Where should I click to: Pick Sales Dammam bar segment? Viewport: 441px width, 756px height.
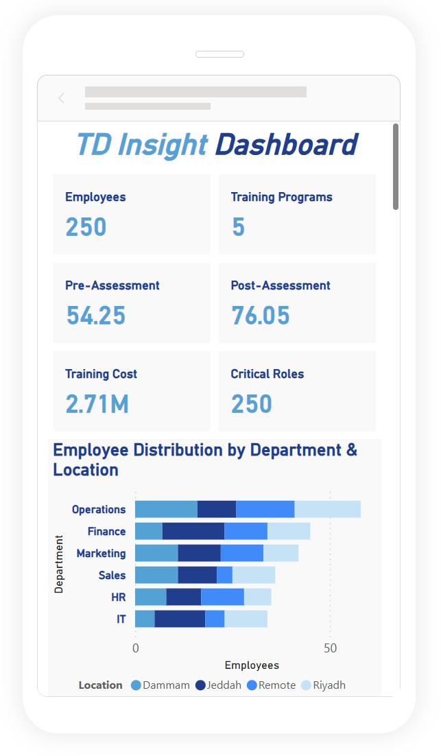[156, 575]
